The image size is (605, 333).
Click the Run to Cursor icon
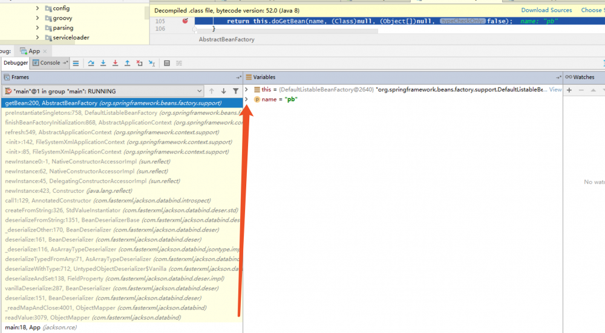point(152,63)
